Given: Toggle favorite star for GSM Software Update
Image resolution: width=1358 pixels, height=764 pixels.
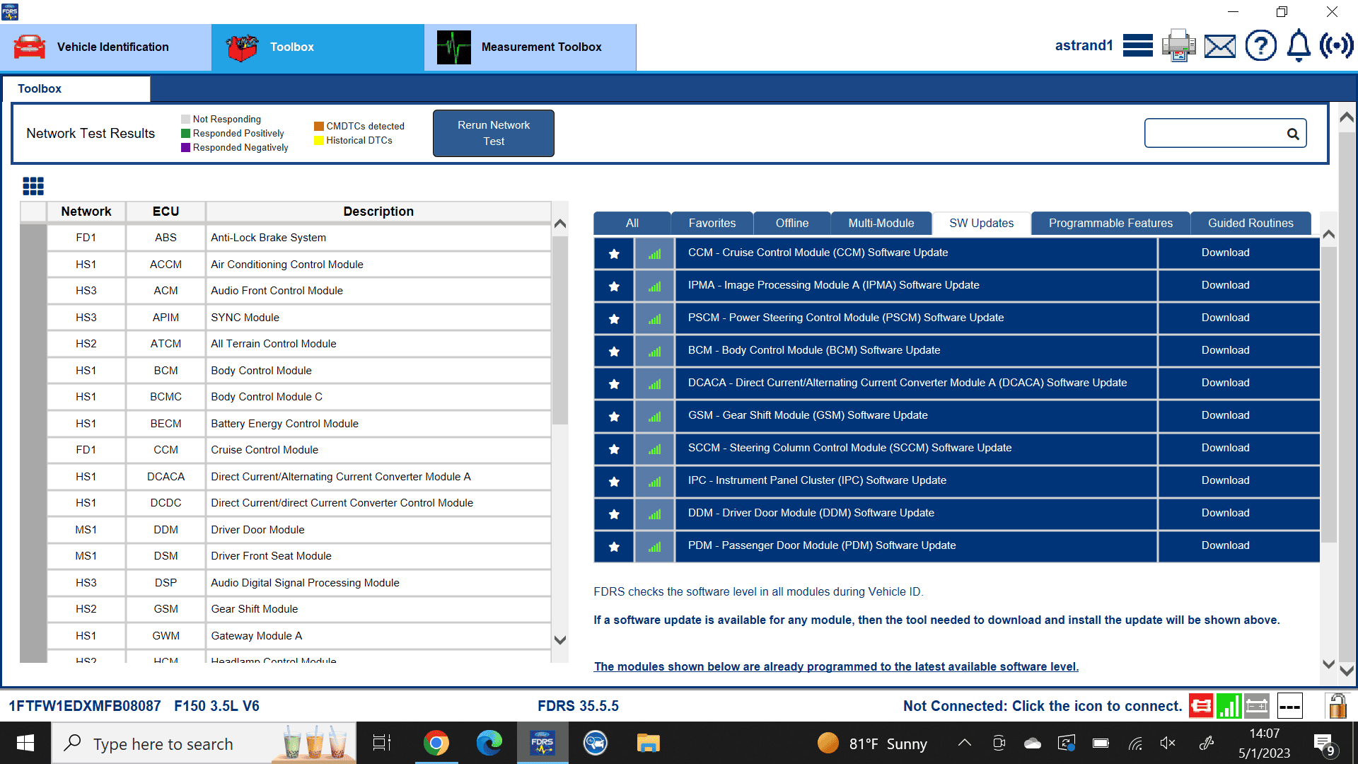Looking at the screenshot, I should point(614,416).
